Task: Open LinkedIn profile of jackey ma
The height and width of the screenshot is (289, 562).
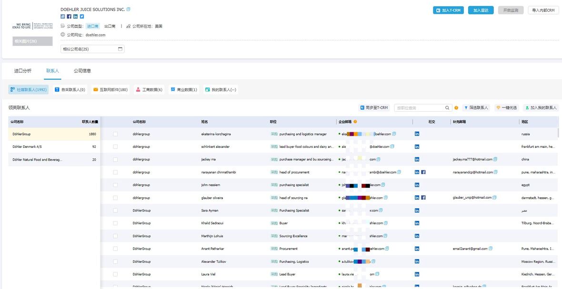Action: pyautogui.click(x=417, y=159)
